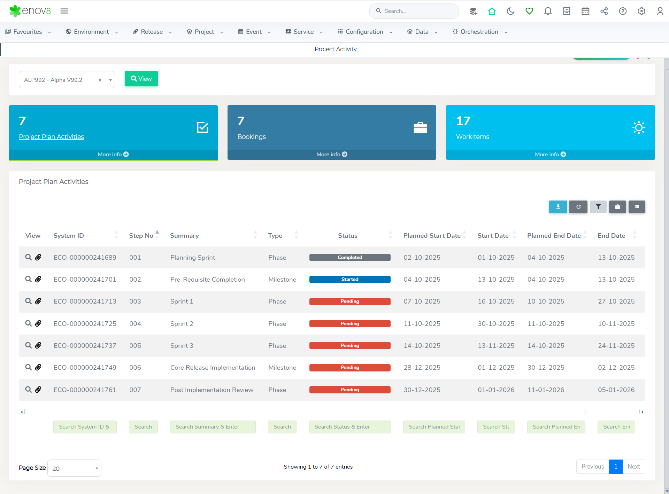This screenshot has width=669, height=494.
Task: Open the notifications bell
Action: (x=548, y=11)
